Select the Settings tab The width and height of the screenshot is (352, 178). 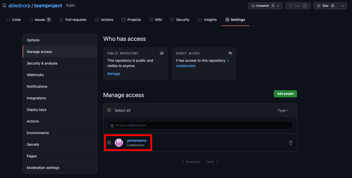pyautogui.click(x=235, y=20)
